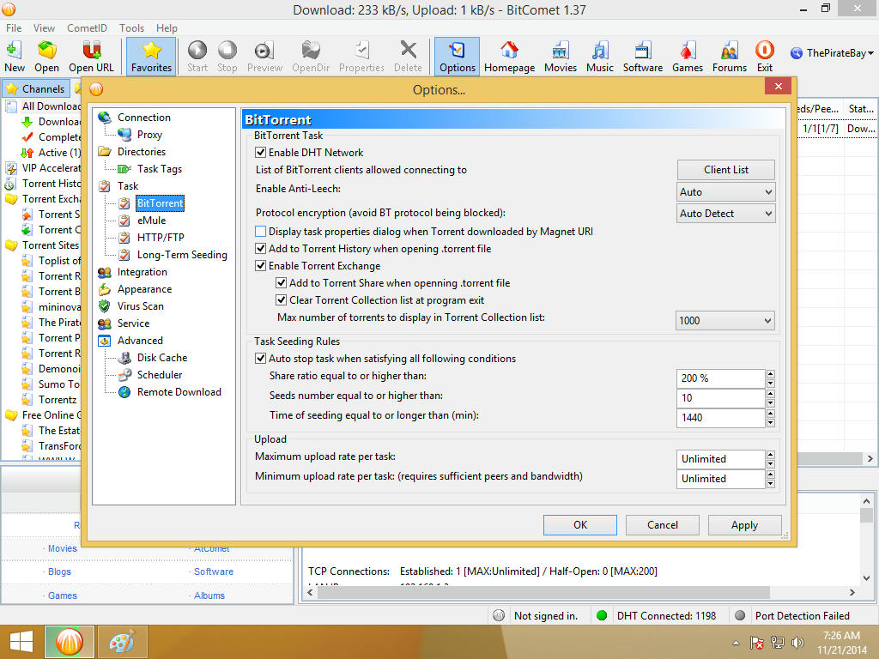
Task: Open the Movies toolbar icon
Action: tap(560, 57)
